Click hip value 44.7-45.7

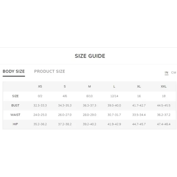(x=139, y=124)
